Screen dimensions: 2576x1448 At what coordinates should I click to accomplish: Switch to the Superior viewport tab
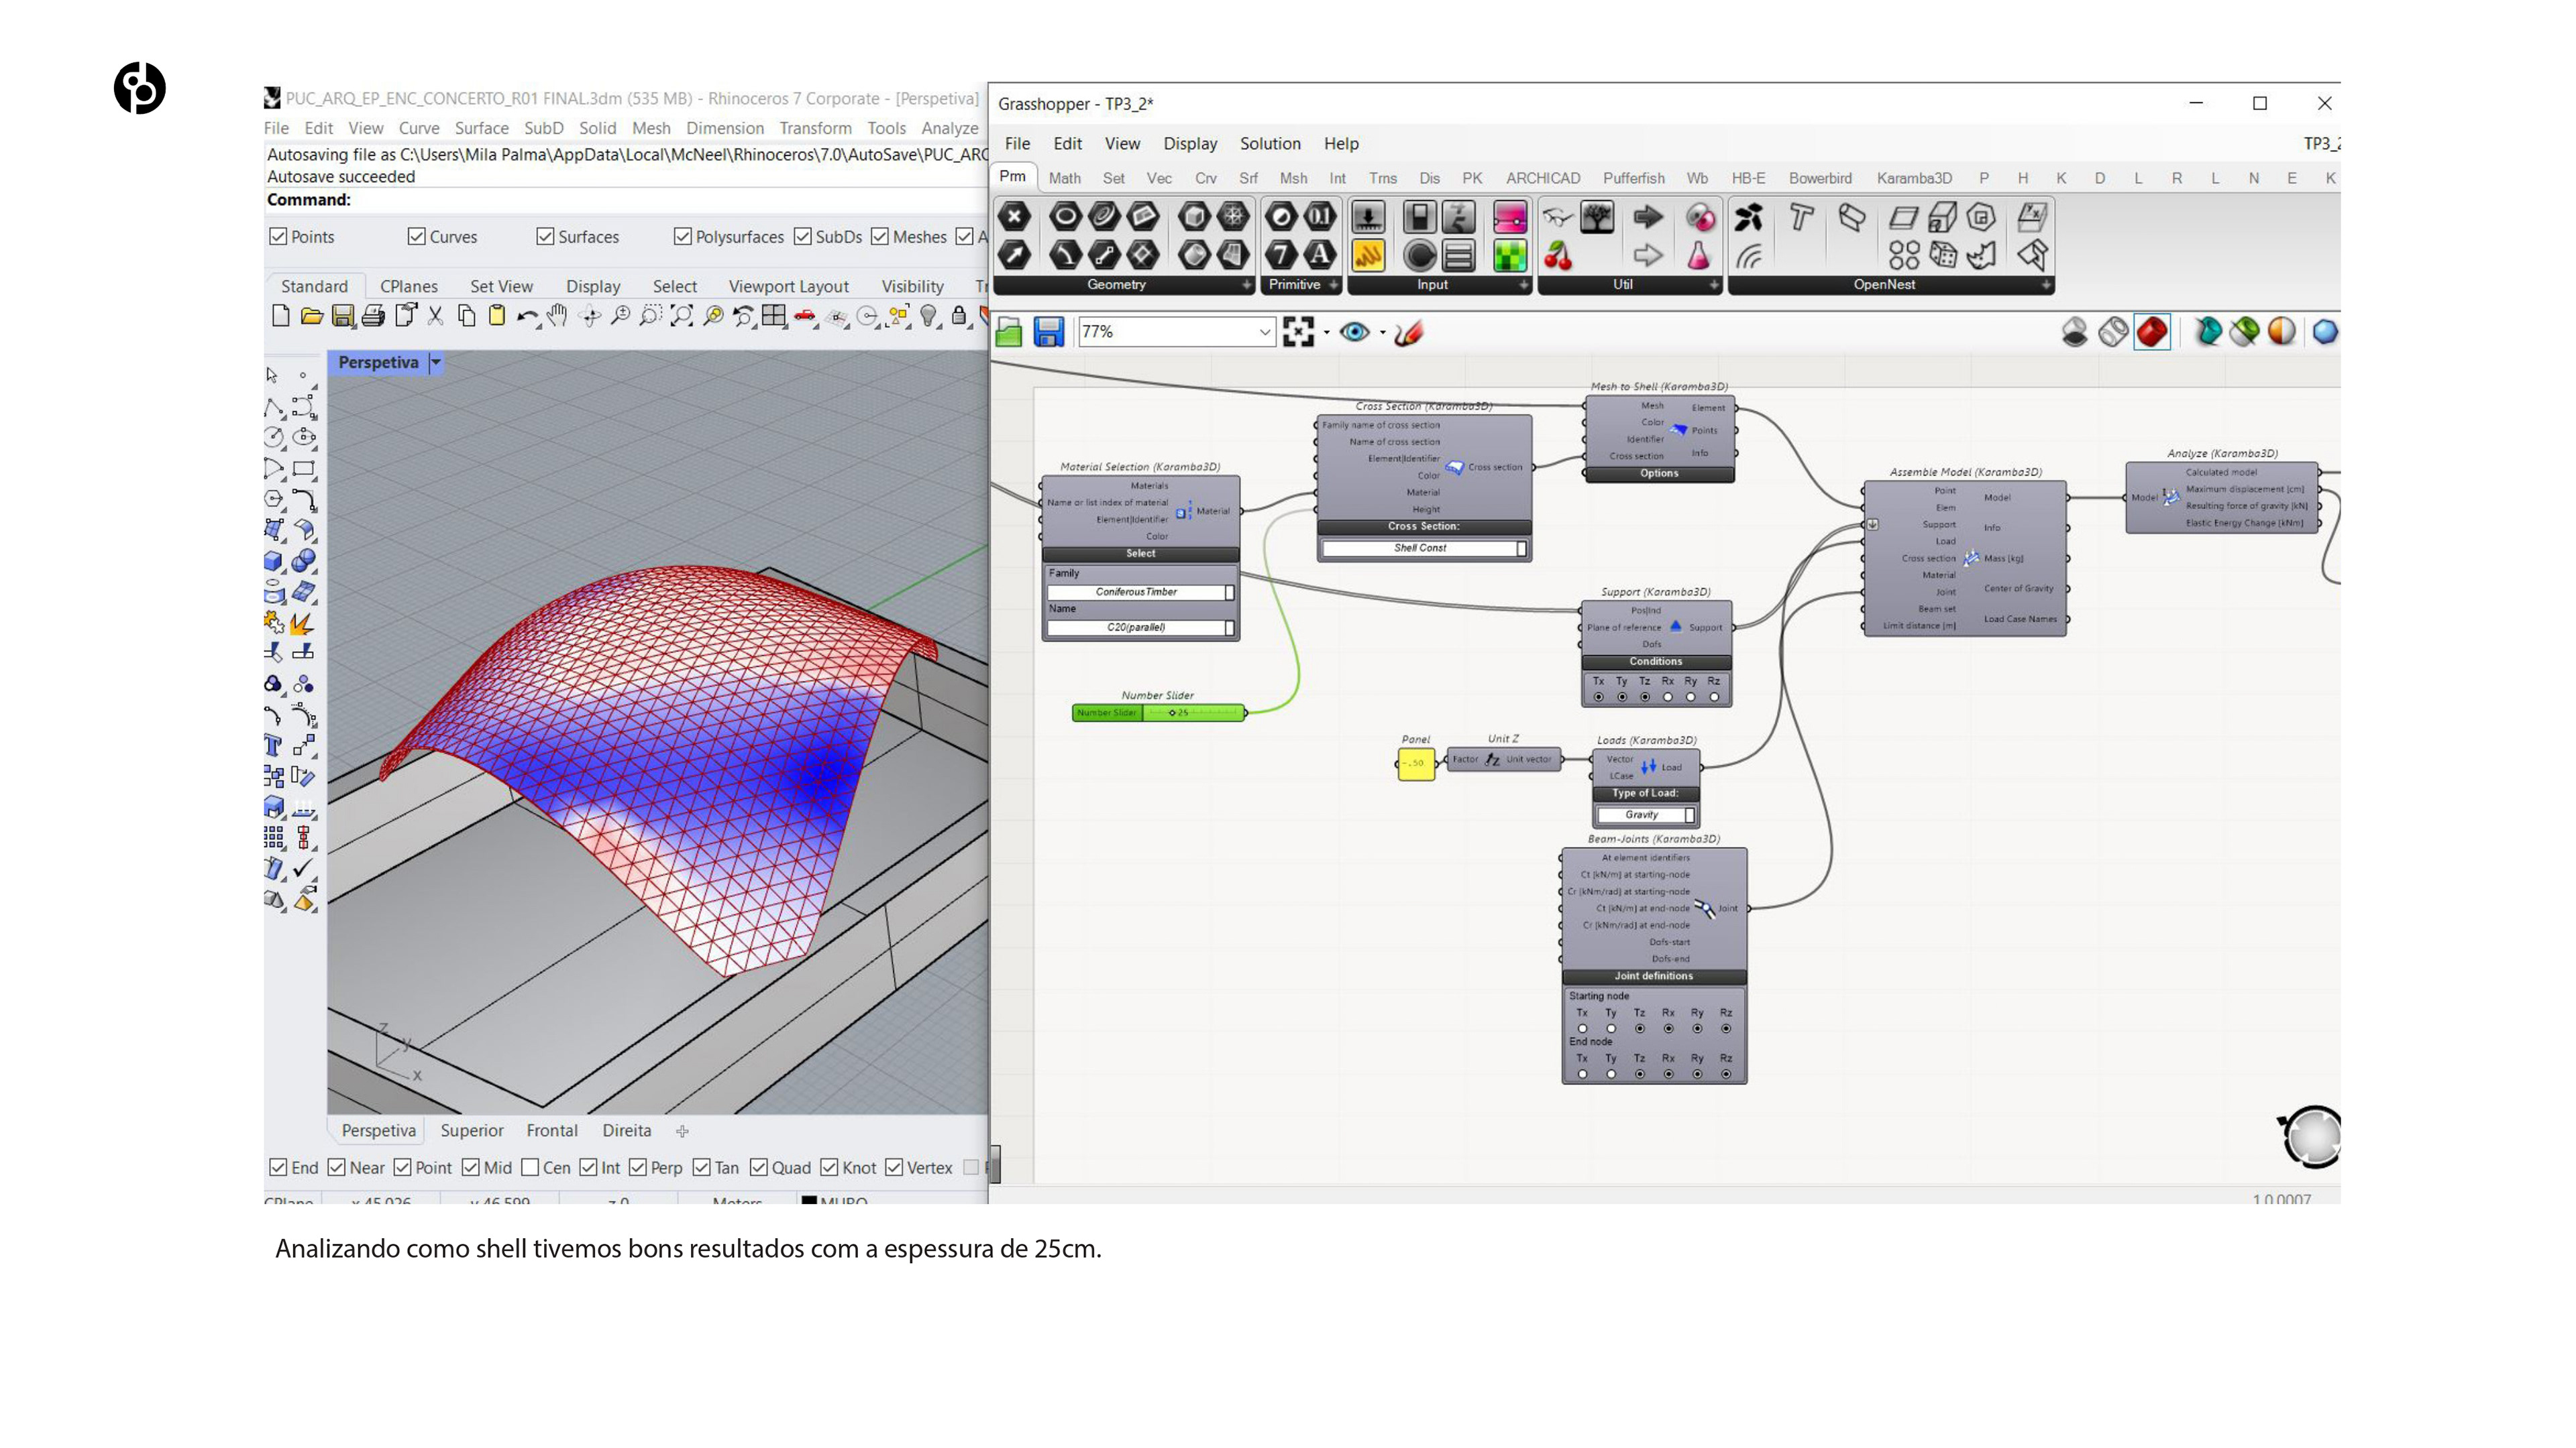(471, 1130)
